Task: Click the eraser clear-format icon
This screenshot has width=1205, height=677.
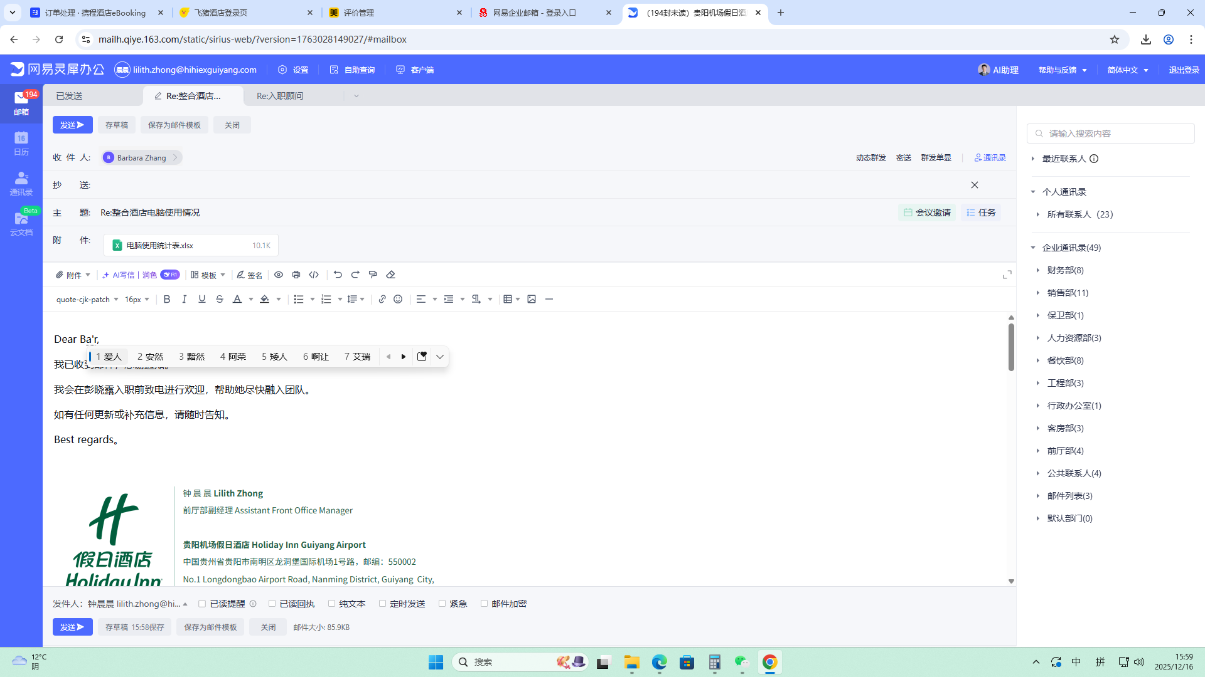Action: (x=390, y=275)
